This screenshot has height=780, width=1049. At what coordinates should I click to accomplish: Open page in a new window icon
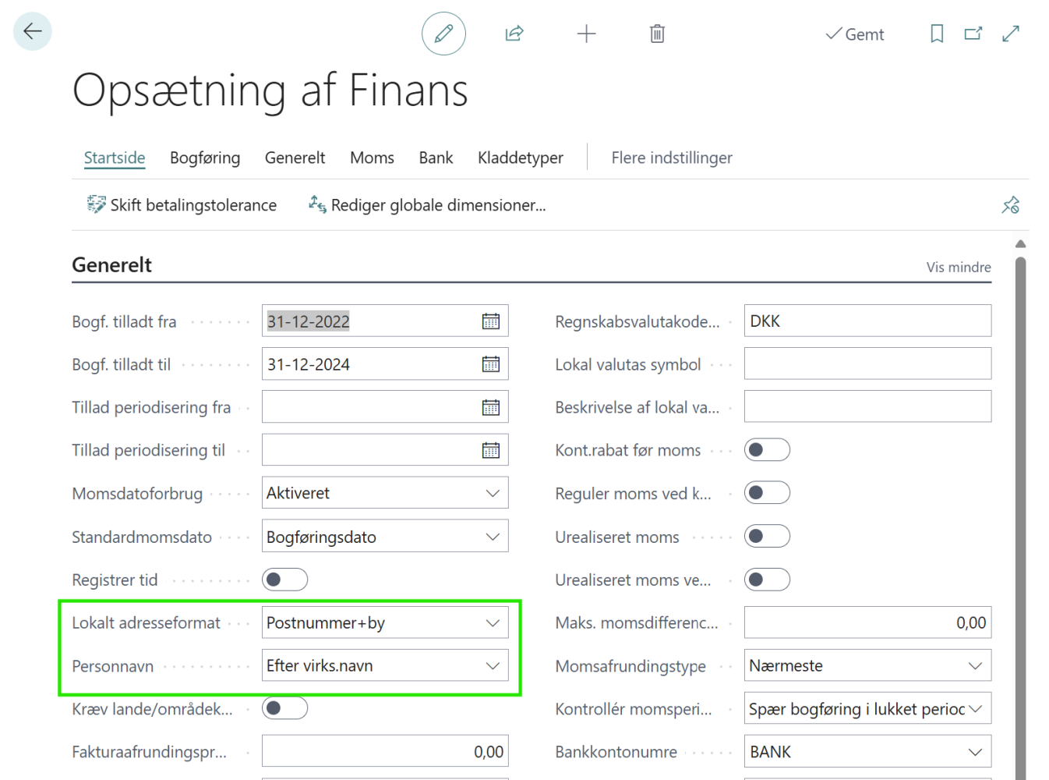tap(973, 34)
